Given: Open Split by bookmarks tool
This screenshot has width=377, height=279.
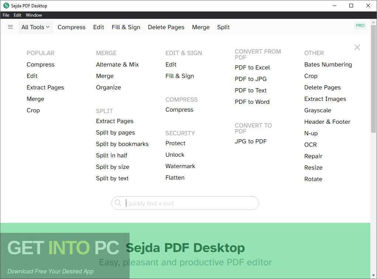Looking at the screenshot, I should pyautogui.click(x=122, y=144).
